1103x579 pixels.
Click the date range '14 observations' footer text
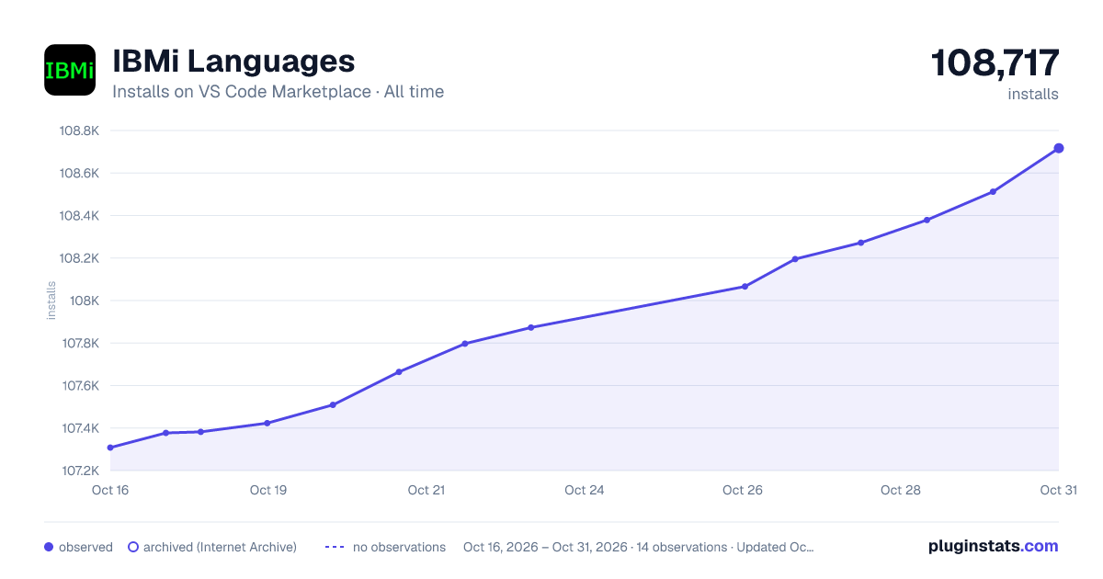coord(682,547)
